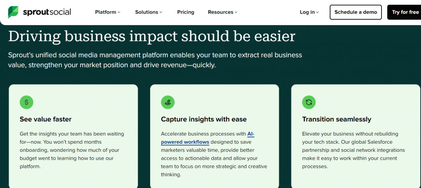Image resolution: width=421 pixels, height=188 pixels.
Task: Click the Transition seamlessly card heading
Action: [x=336, y=119]
